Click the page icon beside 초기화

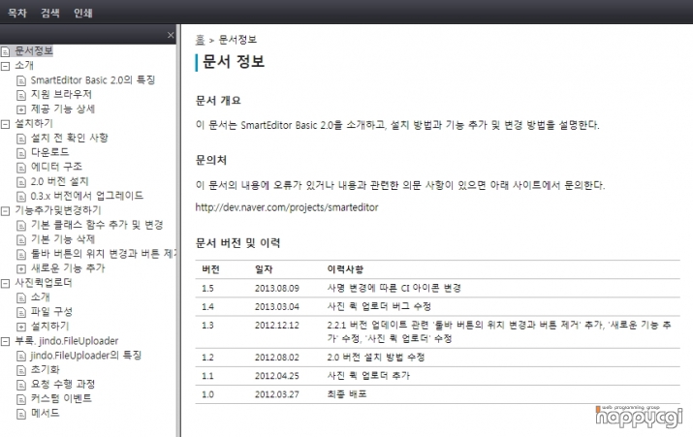tap(21, 371)
